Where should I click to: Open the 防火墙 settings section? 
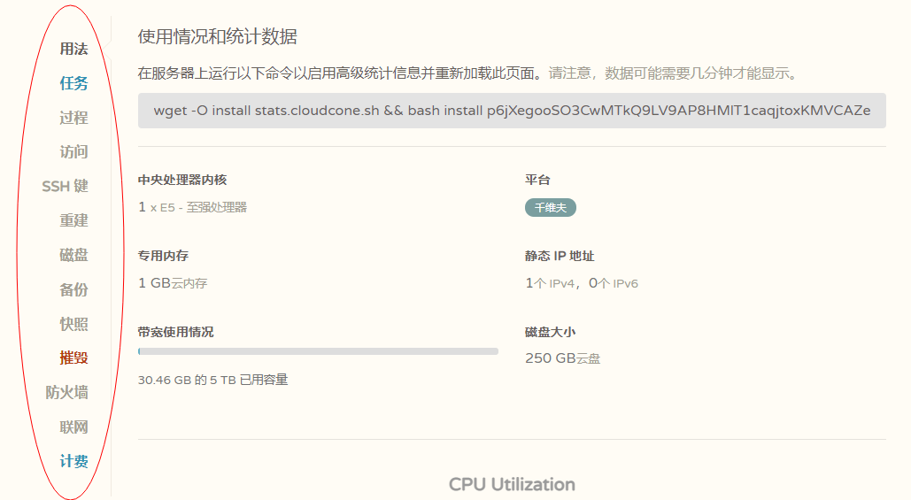66,393
